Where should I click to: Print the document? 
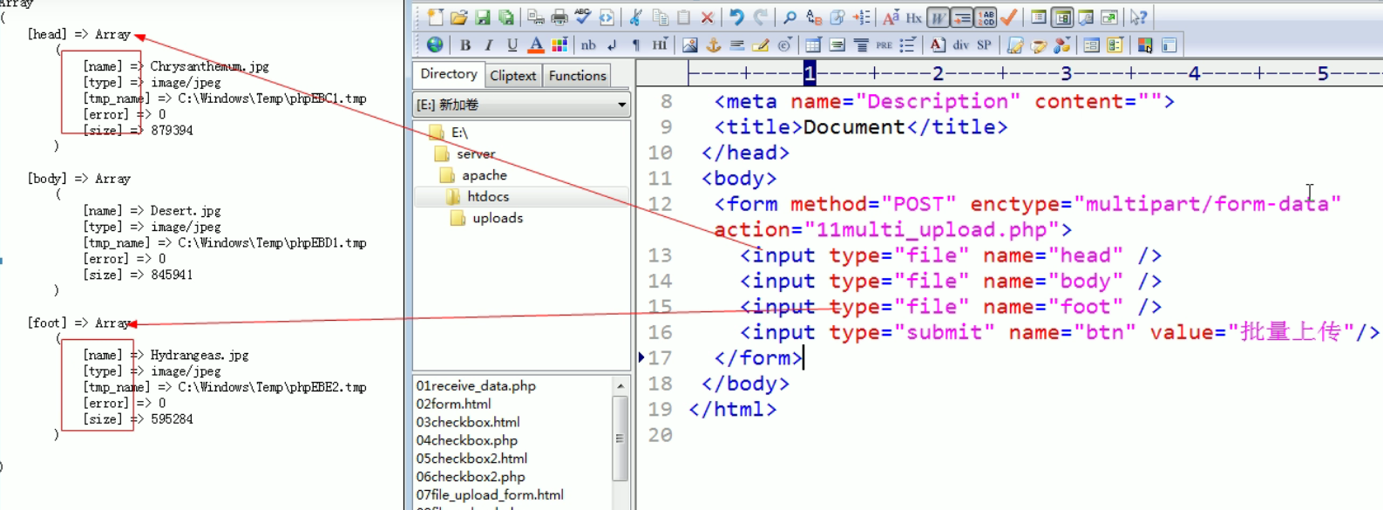point(559,17)
